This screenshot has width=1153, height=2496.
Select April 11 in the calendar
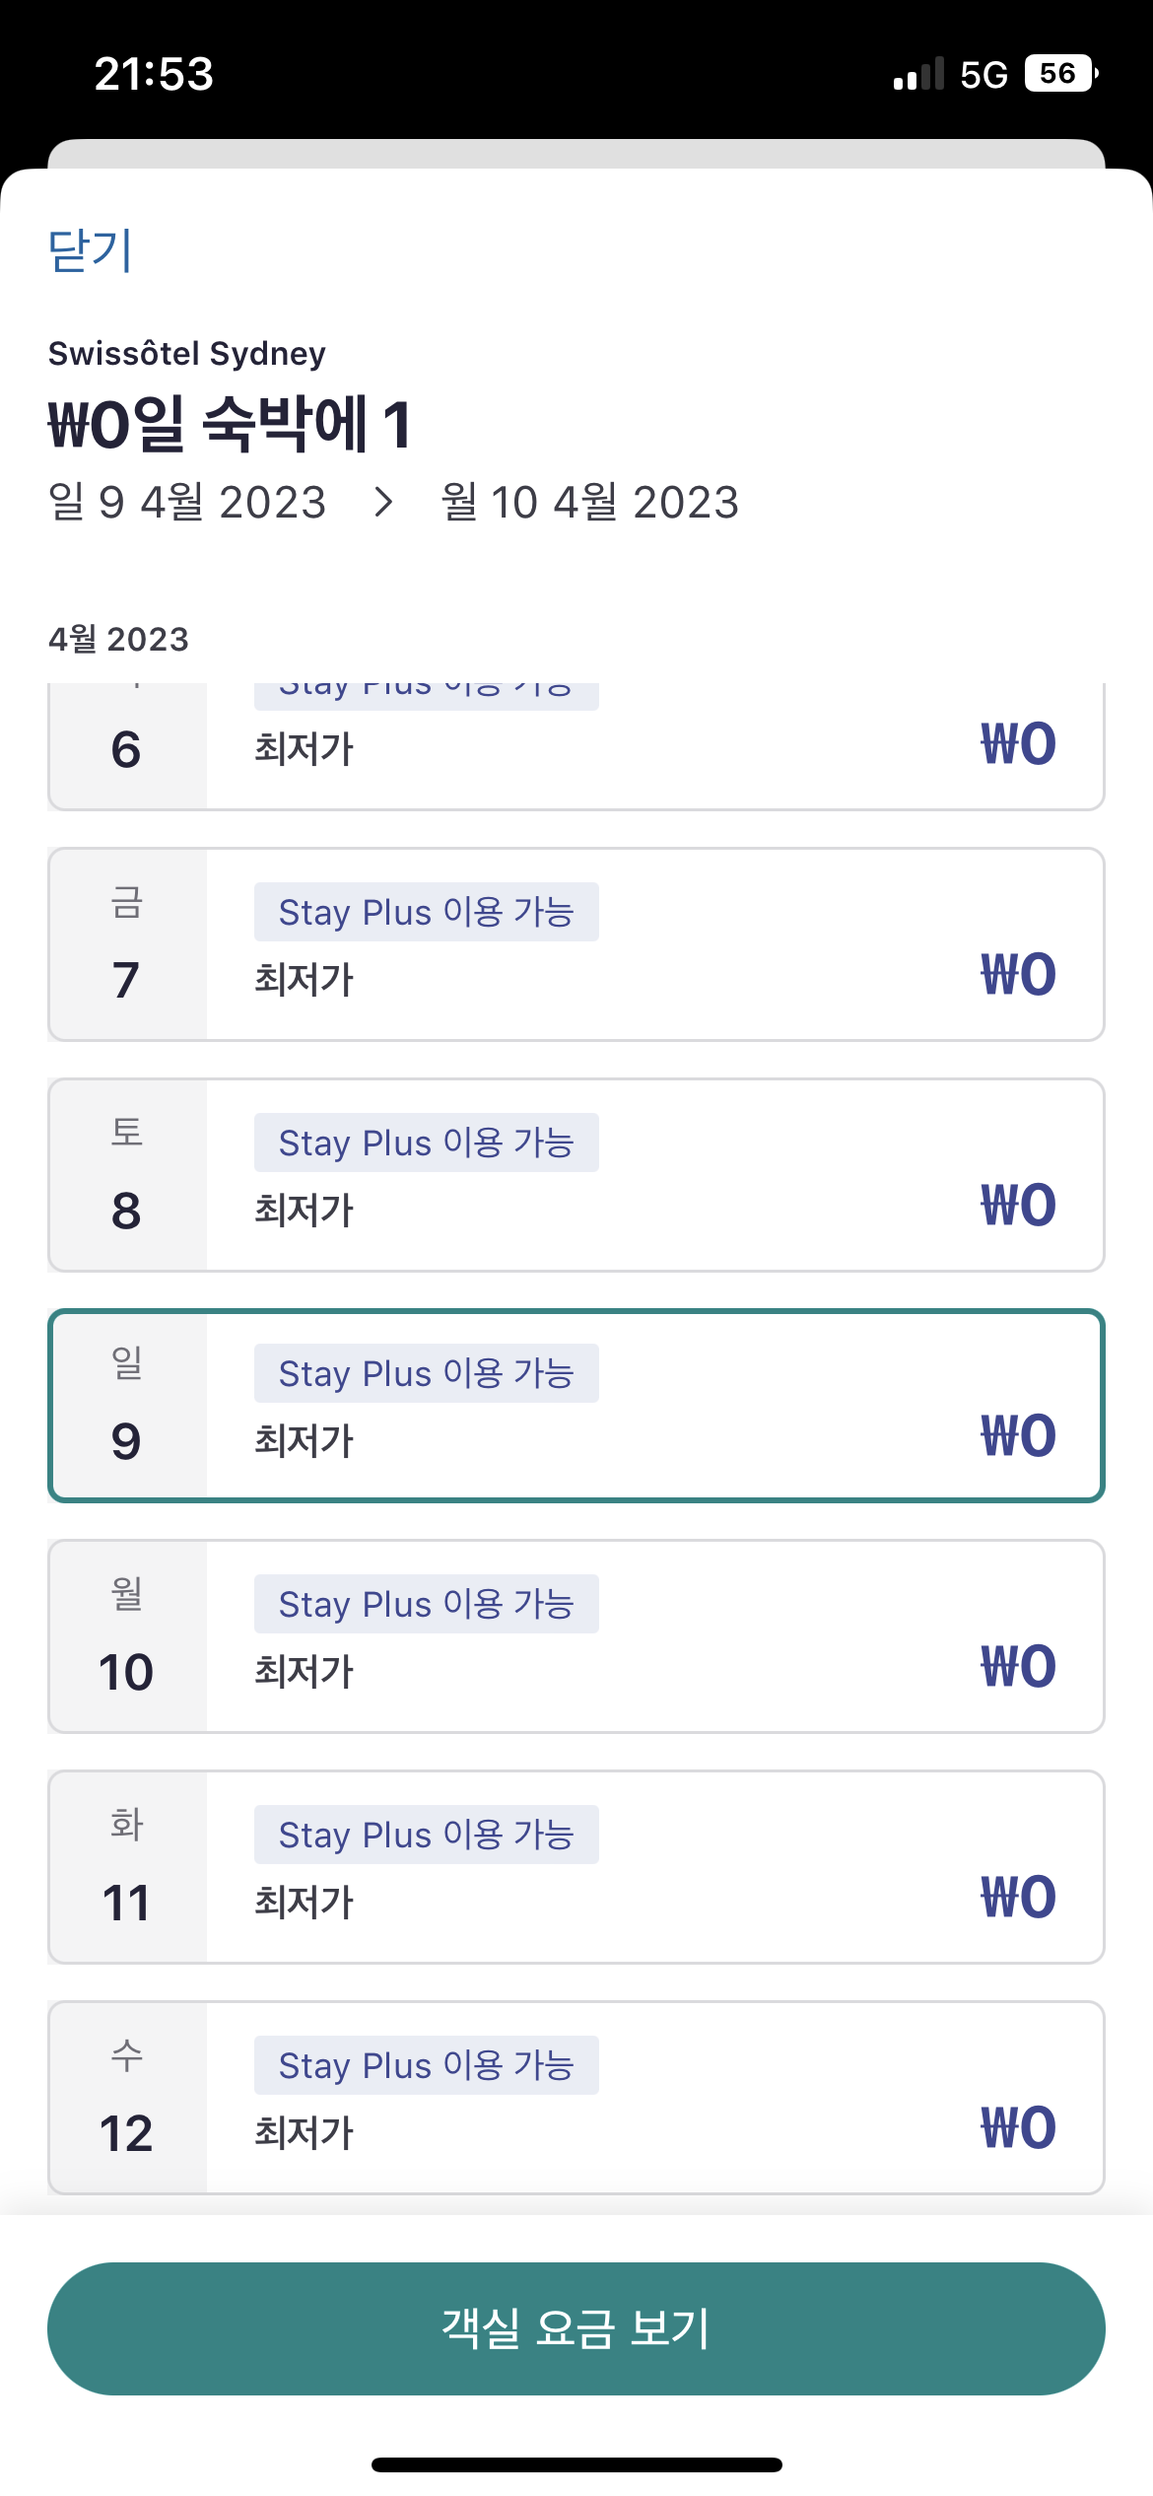[x=575, y=1865]
